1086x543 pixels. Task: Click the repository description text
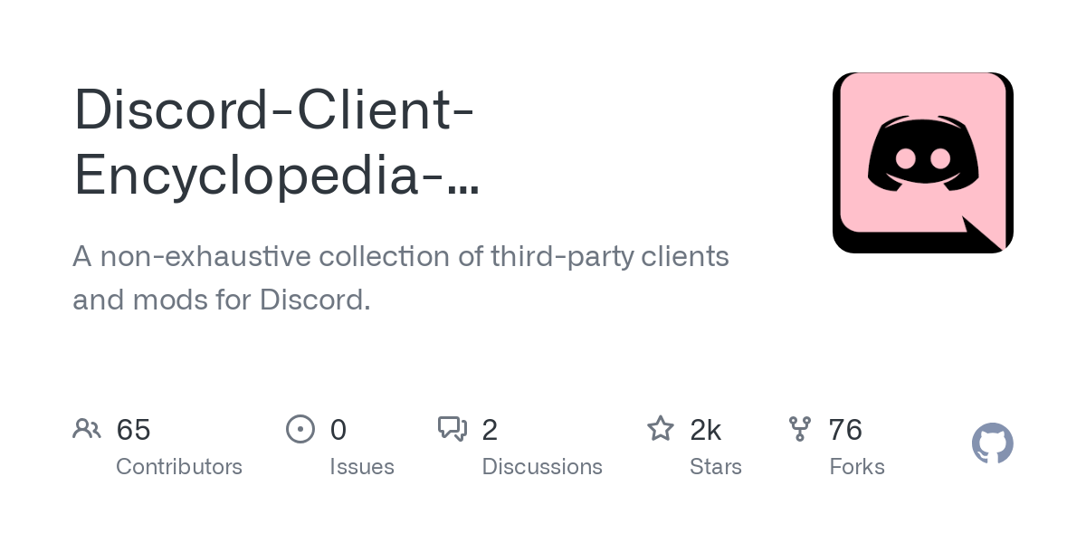click(401, 278)
